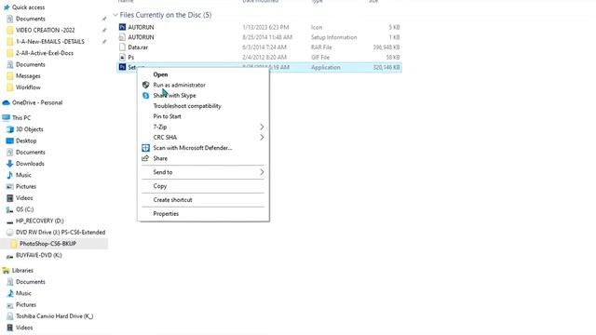Open Downloads in navigation pane
Screen dimensions: 596x335
pyautogui.click(x=30, y=164)
